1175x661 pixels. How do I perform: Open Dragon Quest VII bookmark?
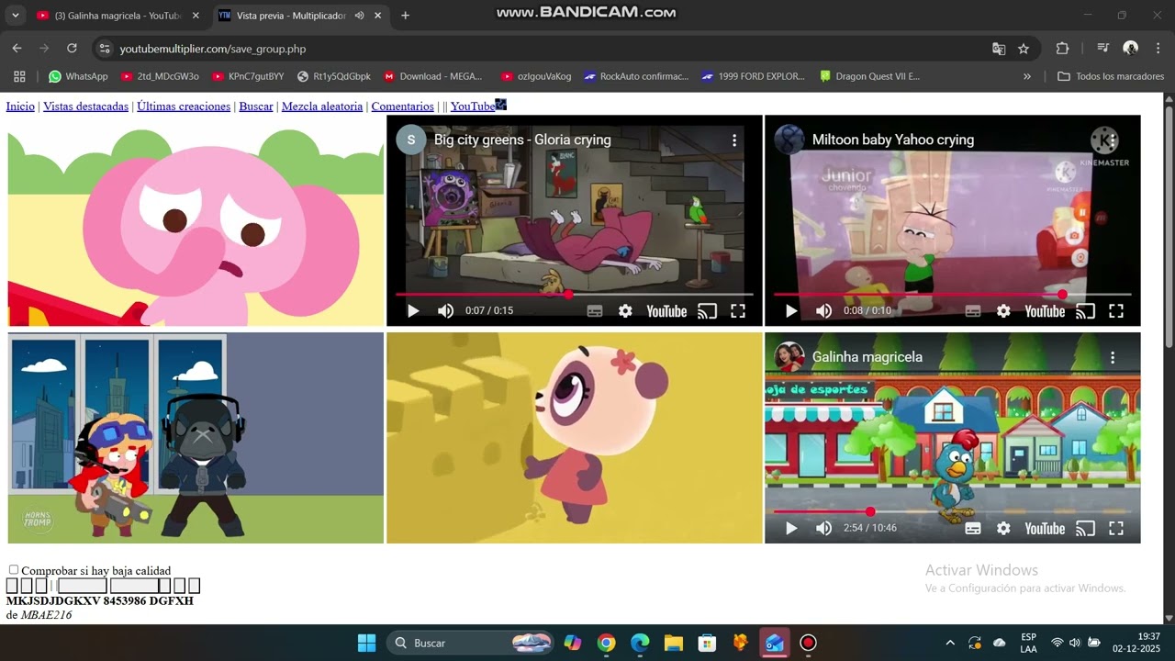[x=869, y=76]
